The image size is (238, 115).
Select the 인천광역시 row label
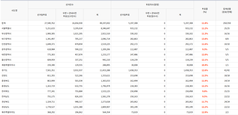coord(6,44)
